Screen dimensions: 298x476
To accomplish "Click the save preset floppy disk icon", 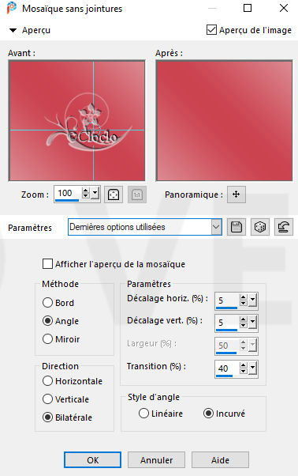I will (x=237, y=227).
